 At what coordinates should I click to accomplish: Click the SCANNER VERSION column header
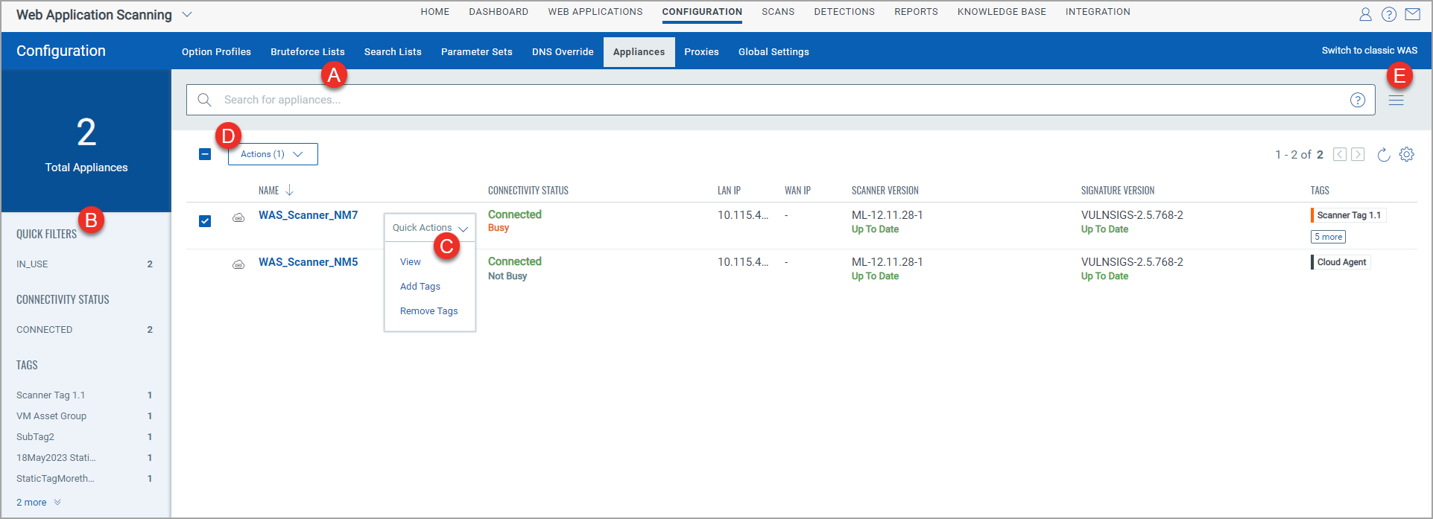coord(885,191)
